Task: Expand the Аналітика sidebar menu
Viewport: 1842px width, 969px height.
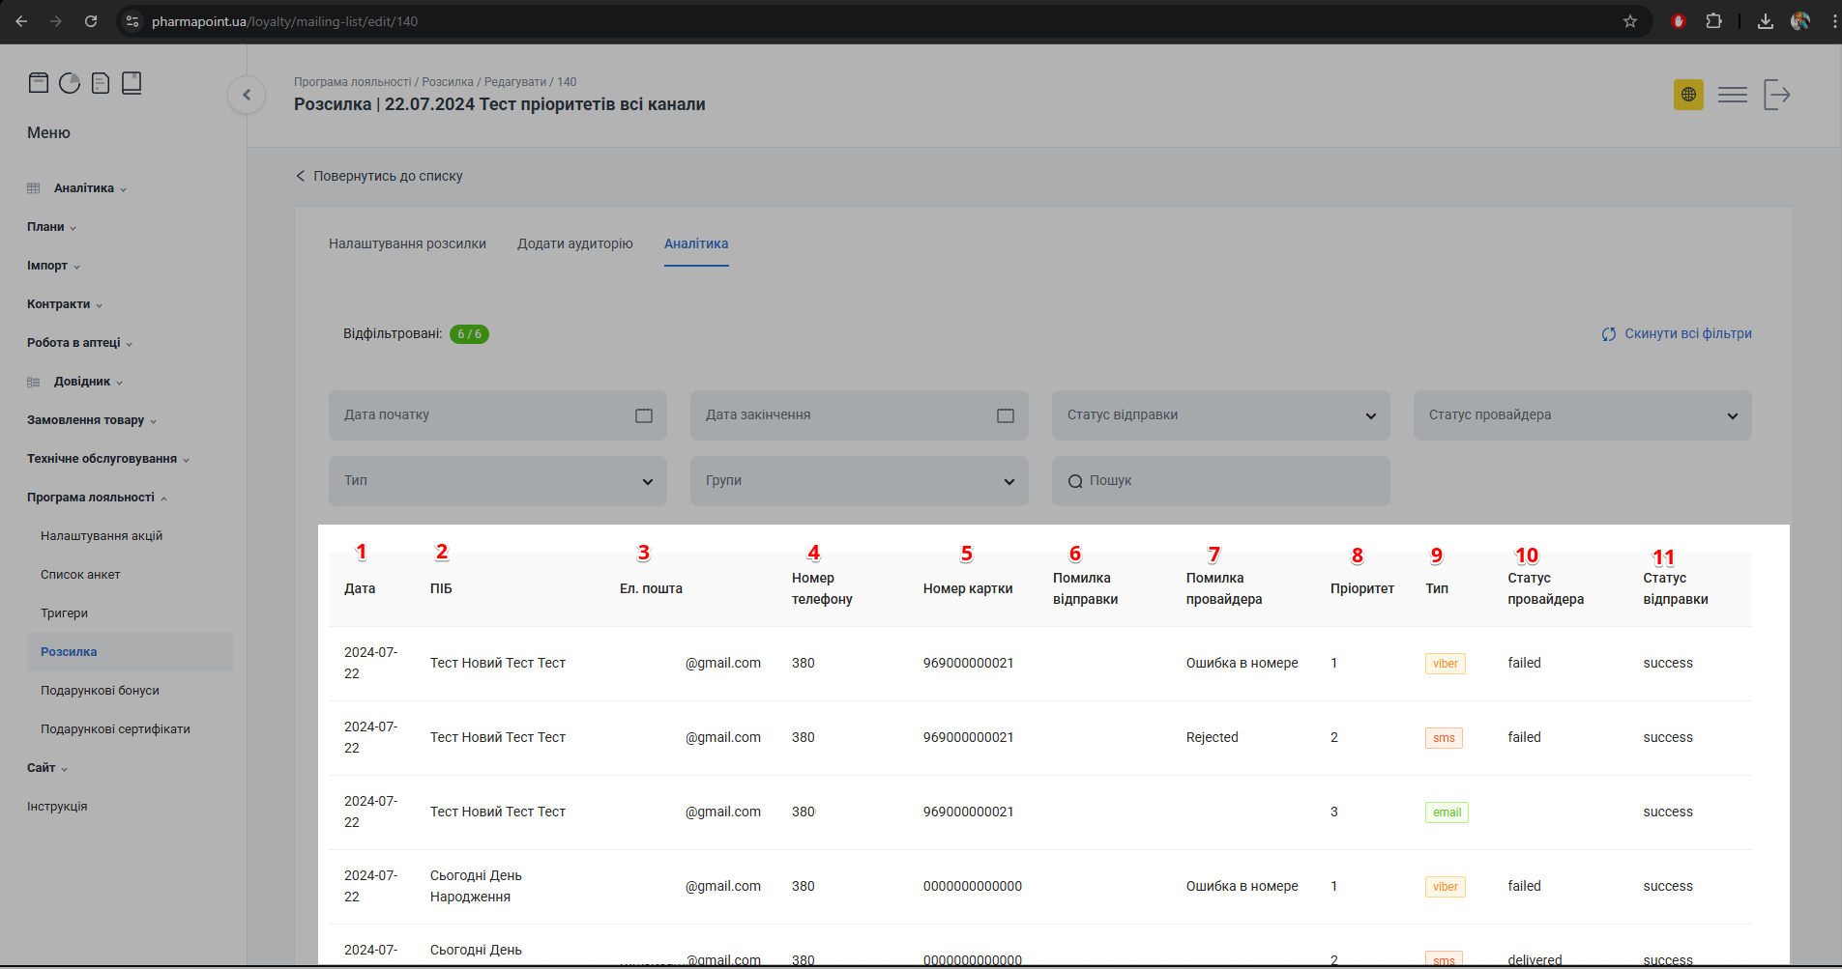Action: coord(90,188)
